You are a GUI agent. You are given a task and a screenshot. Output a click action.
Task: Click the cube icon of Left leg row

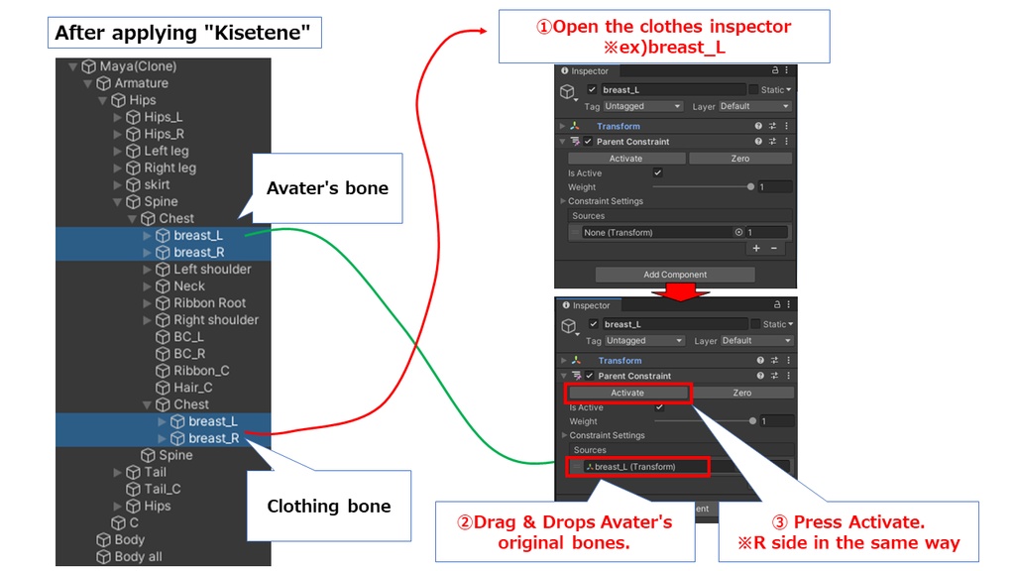pyautogui.click(x=134, y=151)
